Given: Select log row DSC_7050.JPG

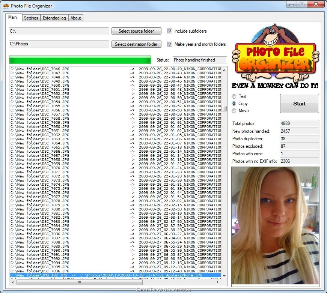Looking at the screenshot, I should 115,85.
